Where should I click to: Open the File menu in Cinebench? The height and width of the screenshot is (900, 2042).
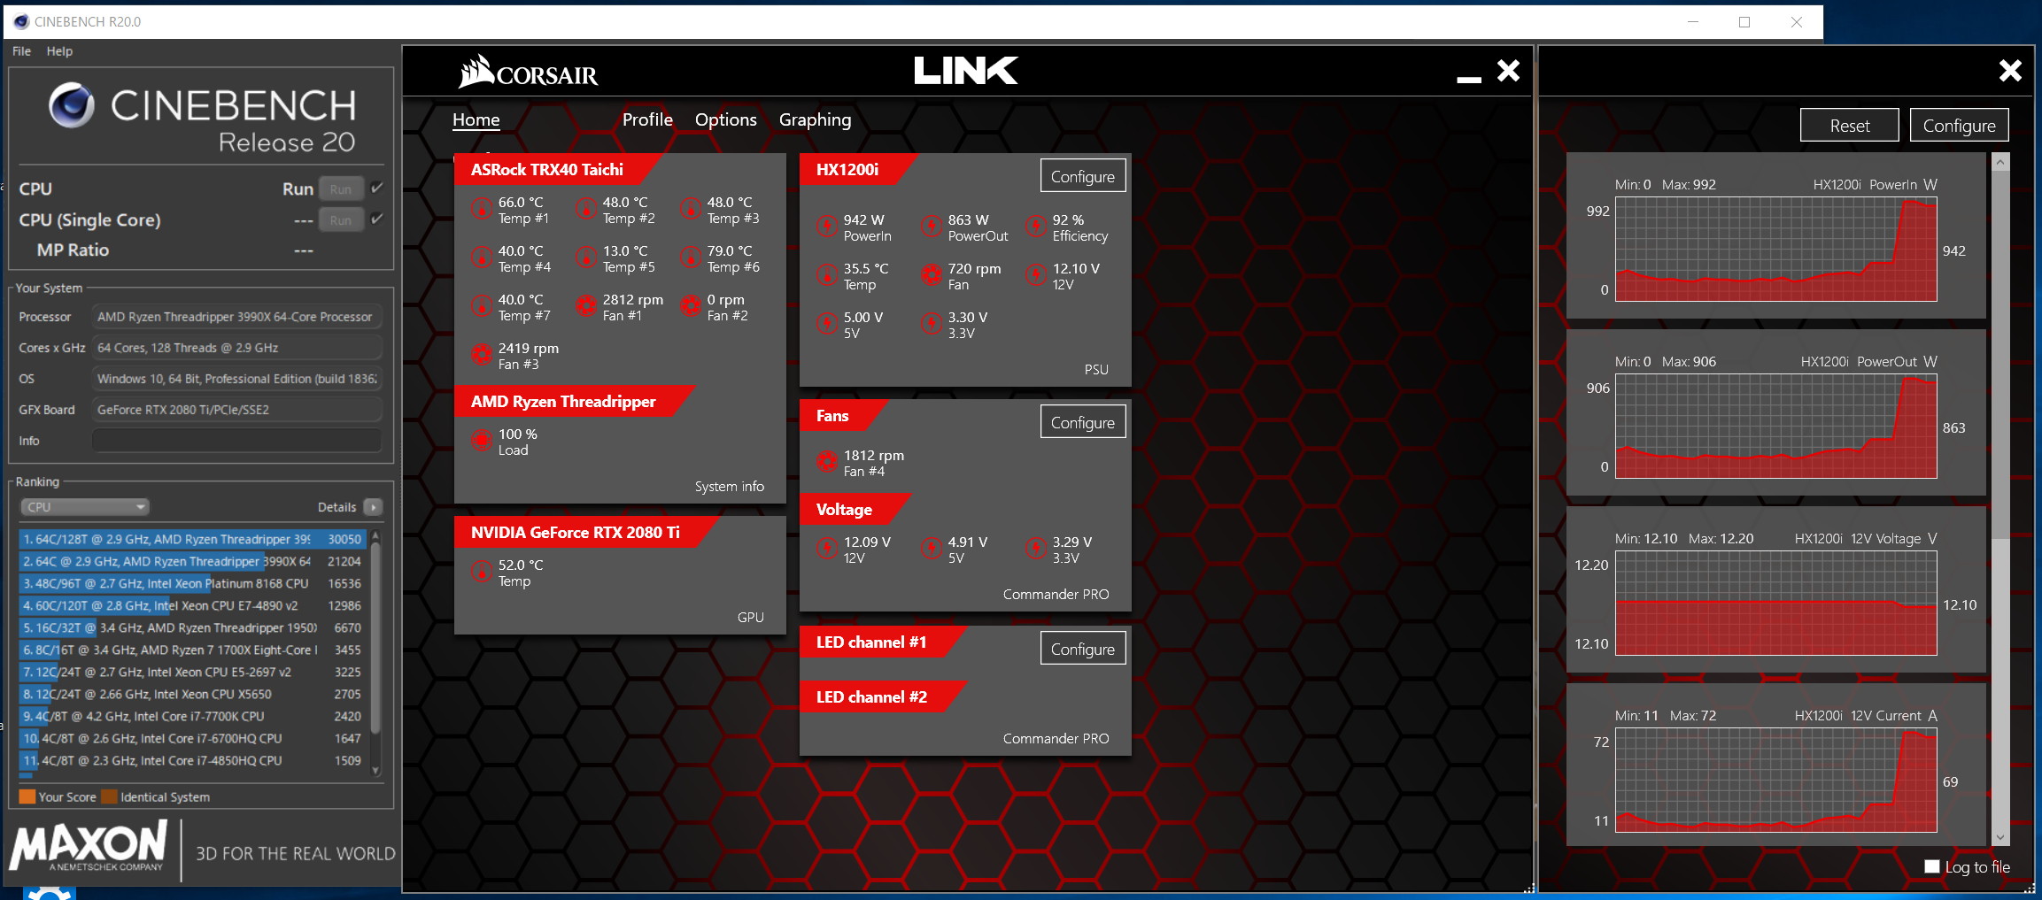tap(21, 51)
